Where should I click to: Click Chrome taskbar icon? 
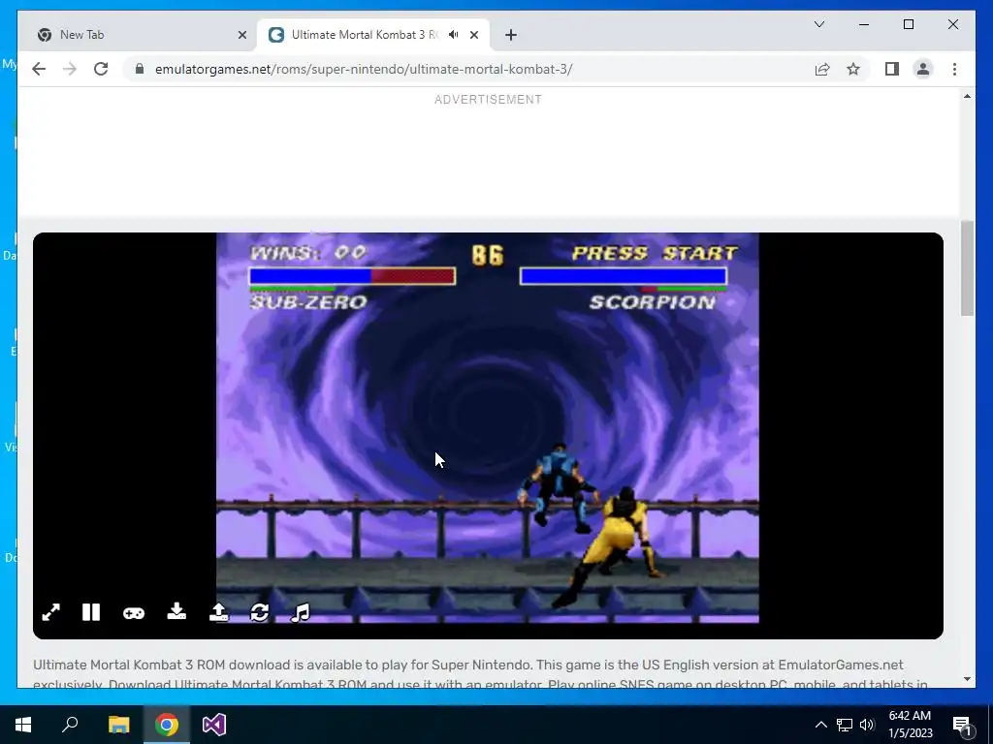coord(167,725)
